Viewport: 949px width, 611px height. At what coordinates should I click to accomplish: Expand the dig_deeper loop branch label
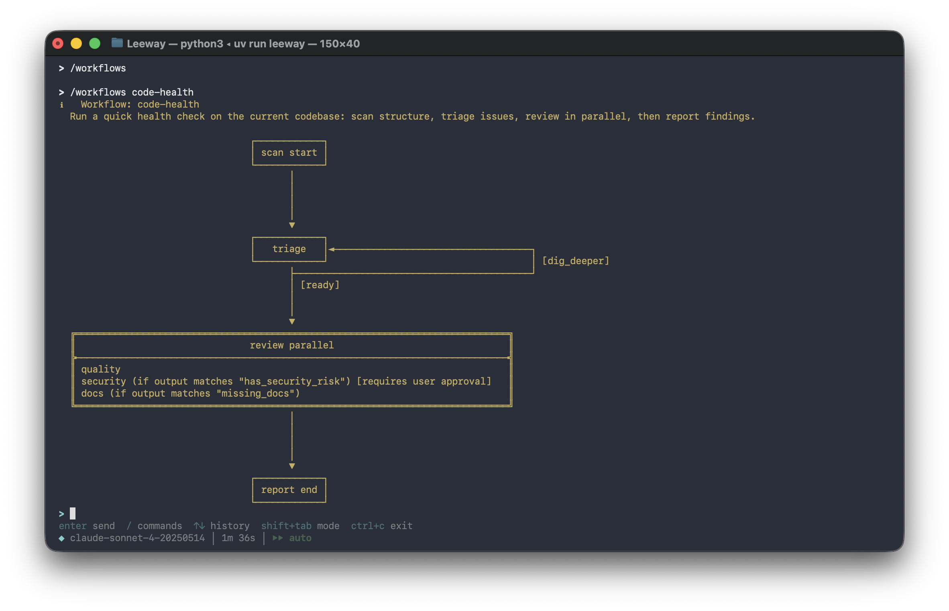(576, 261)
